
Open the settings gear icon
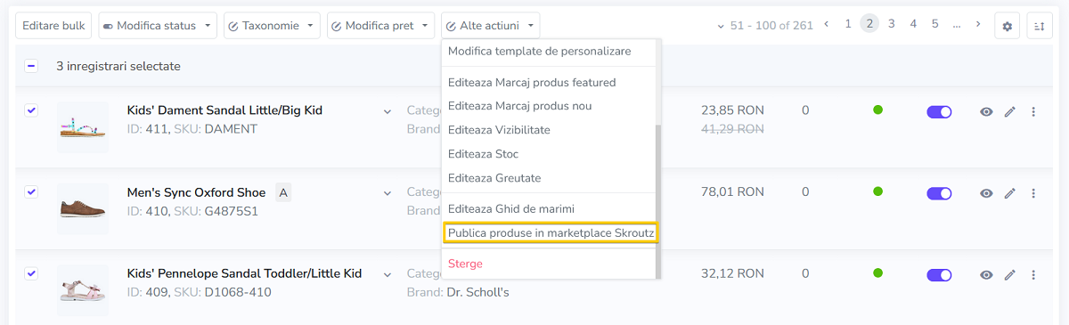[x=1008, y=26]
